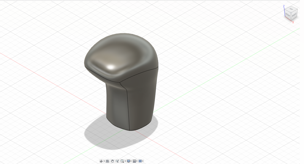The width and height of the screenshot is (304, 164).
Task: Select the Zoom magnifier tool
Action: click(x=117, y=161)
